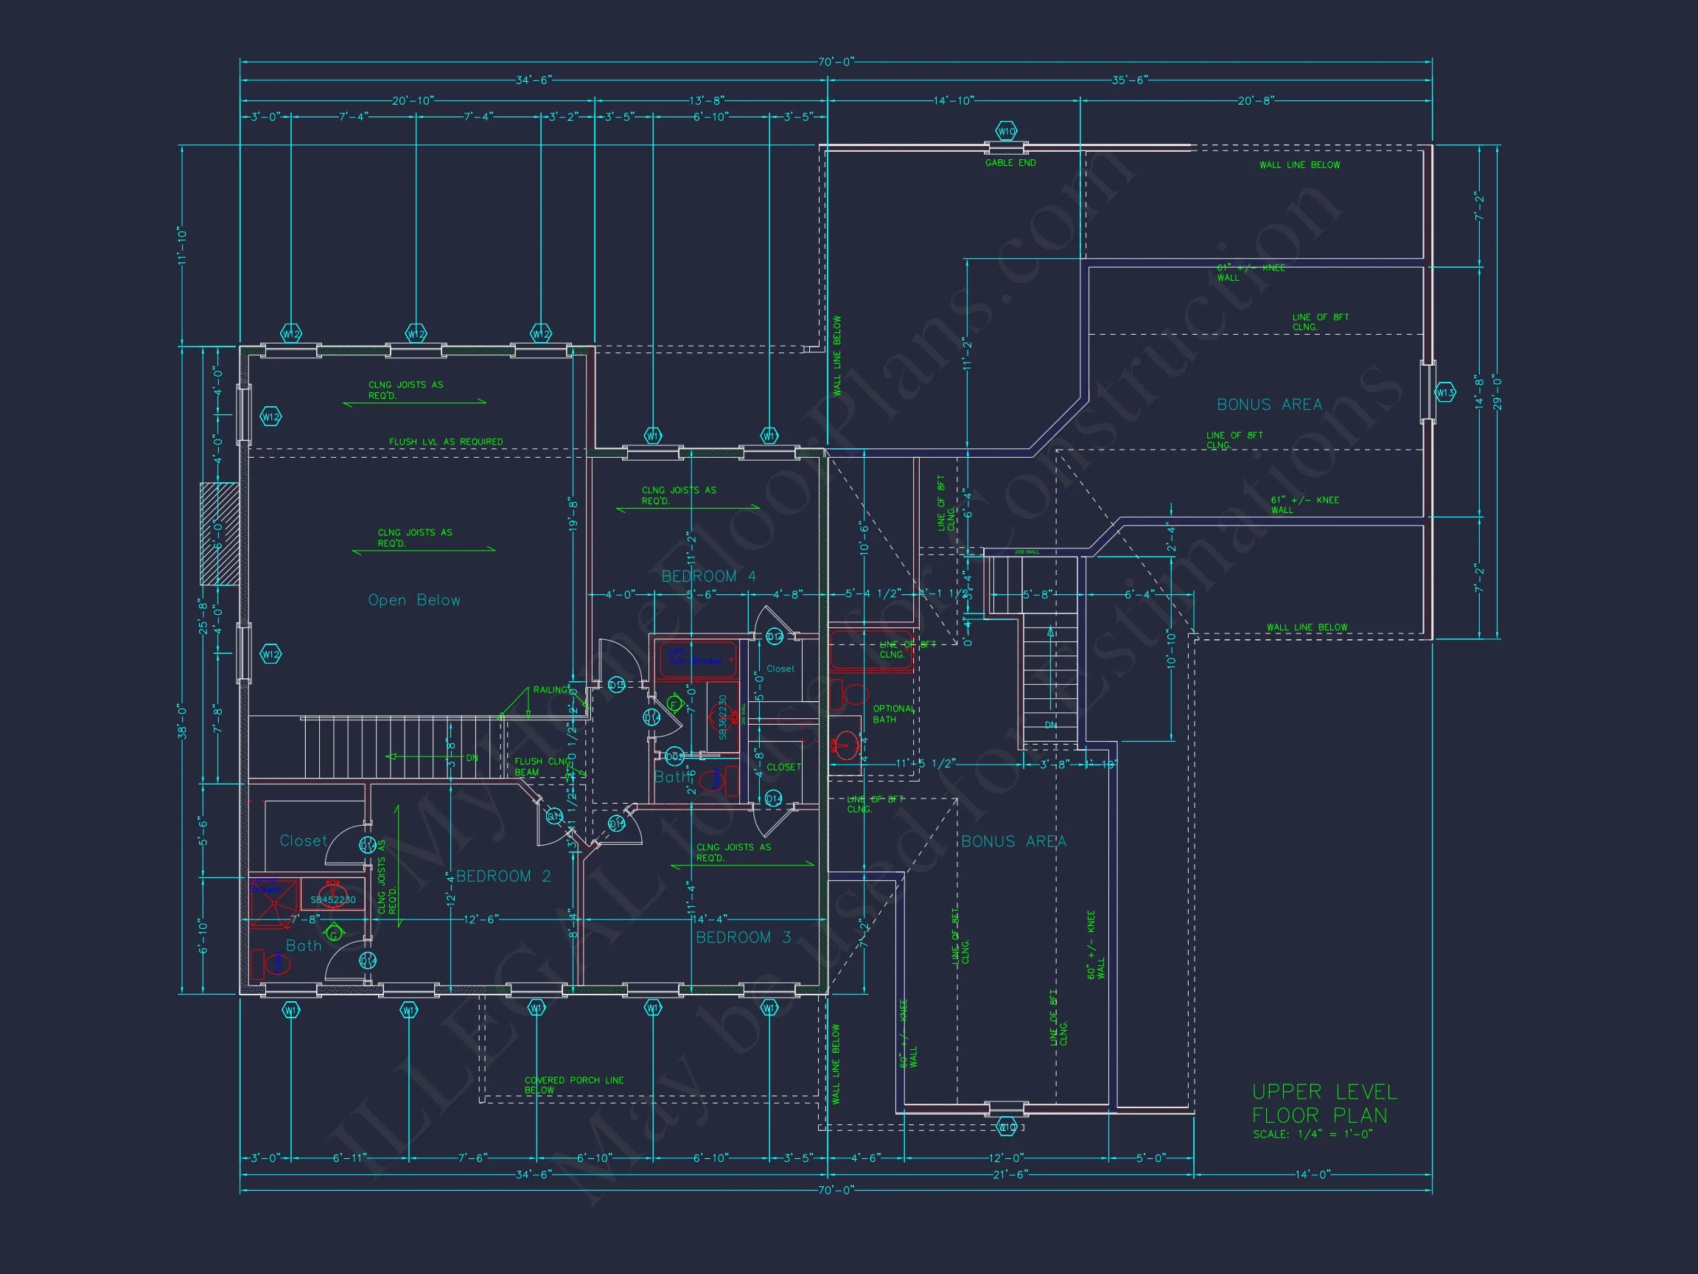This screenshot has width=1698, height=1274.
Task: Select the Left Tub-Shower fixture
Action: (697, 661)
